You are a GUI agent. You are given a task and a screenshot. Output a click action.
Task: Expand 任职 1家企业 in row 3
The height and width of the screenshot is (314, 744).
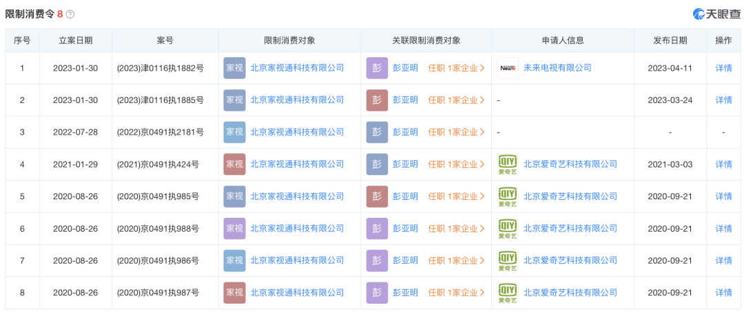456,132
